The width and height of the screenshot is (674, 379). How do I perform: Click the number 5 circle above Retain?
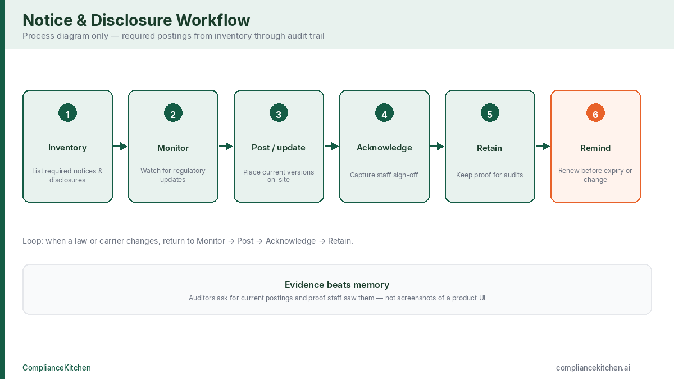click(490, 113)
